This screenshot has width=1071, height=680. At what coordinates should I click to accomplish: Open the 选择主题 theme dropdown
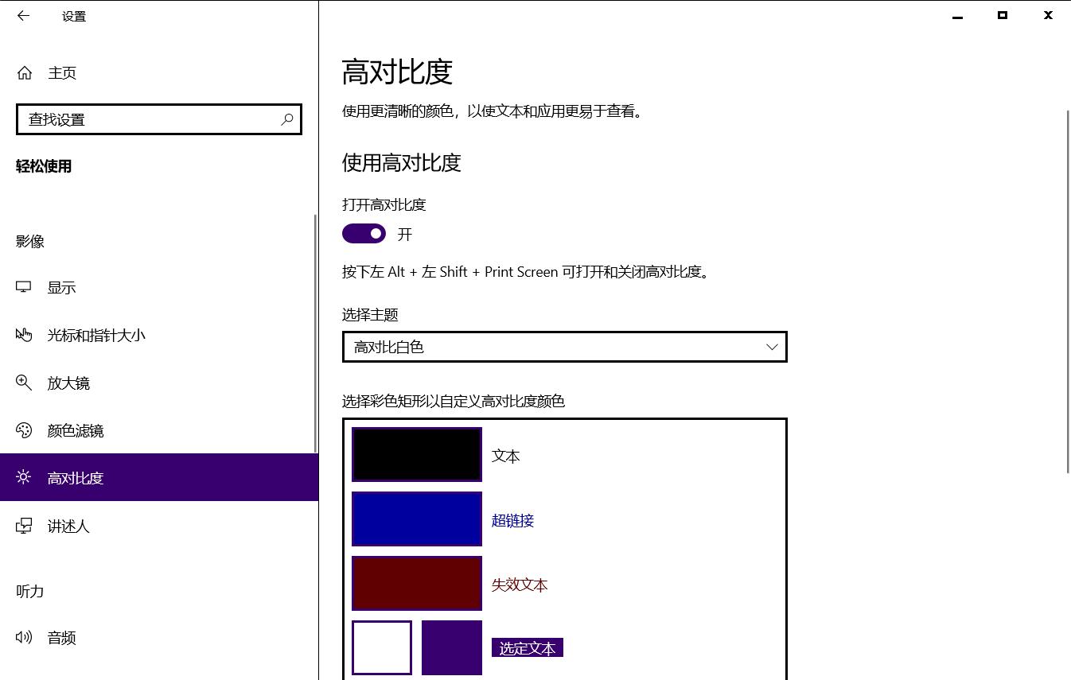click(x=565, y=347)
